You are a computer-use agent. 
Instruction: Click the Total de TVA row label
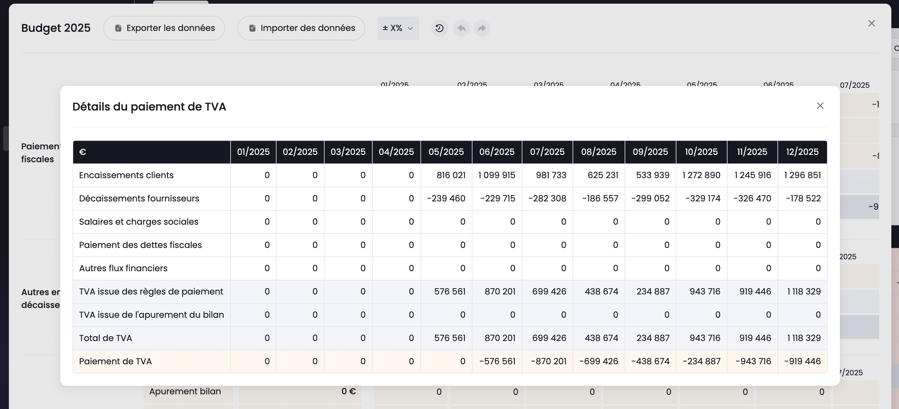(105, 338)
